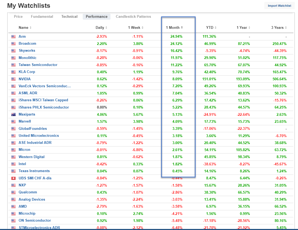Sort by 3 Years column arrows

pyautogui.click(x=286, y=28)
